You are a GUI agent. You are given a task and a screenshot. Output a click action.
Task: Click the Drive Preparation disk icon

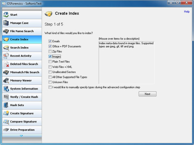tap(6, 130)
